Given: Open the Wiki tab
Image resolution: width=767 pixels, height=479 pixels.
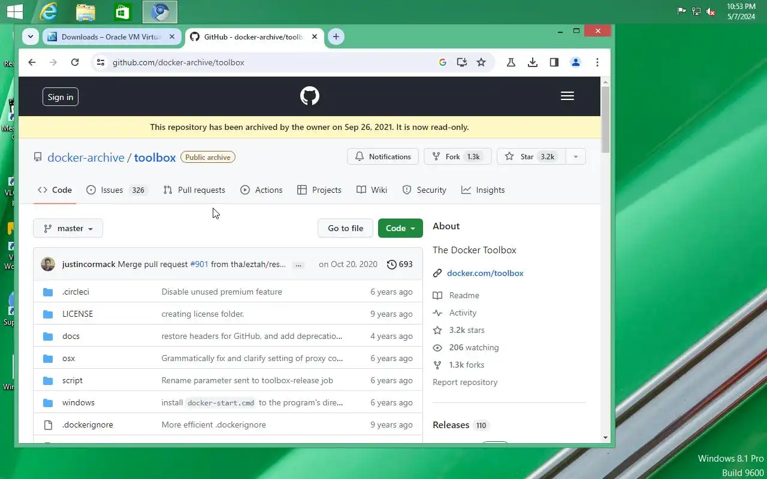Looking at the screenshot, I should pos(372,190).
